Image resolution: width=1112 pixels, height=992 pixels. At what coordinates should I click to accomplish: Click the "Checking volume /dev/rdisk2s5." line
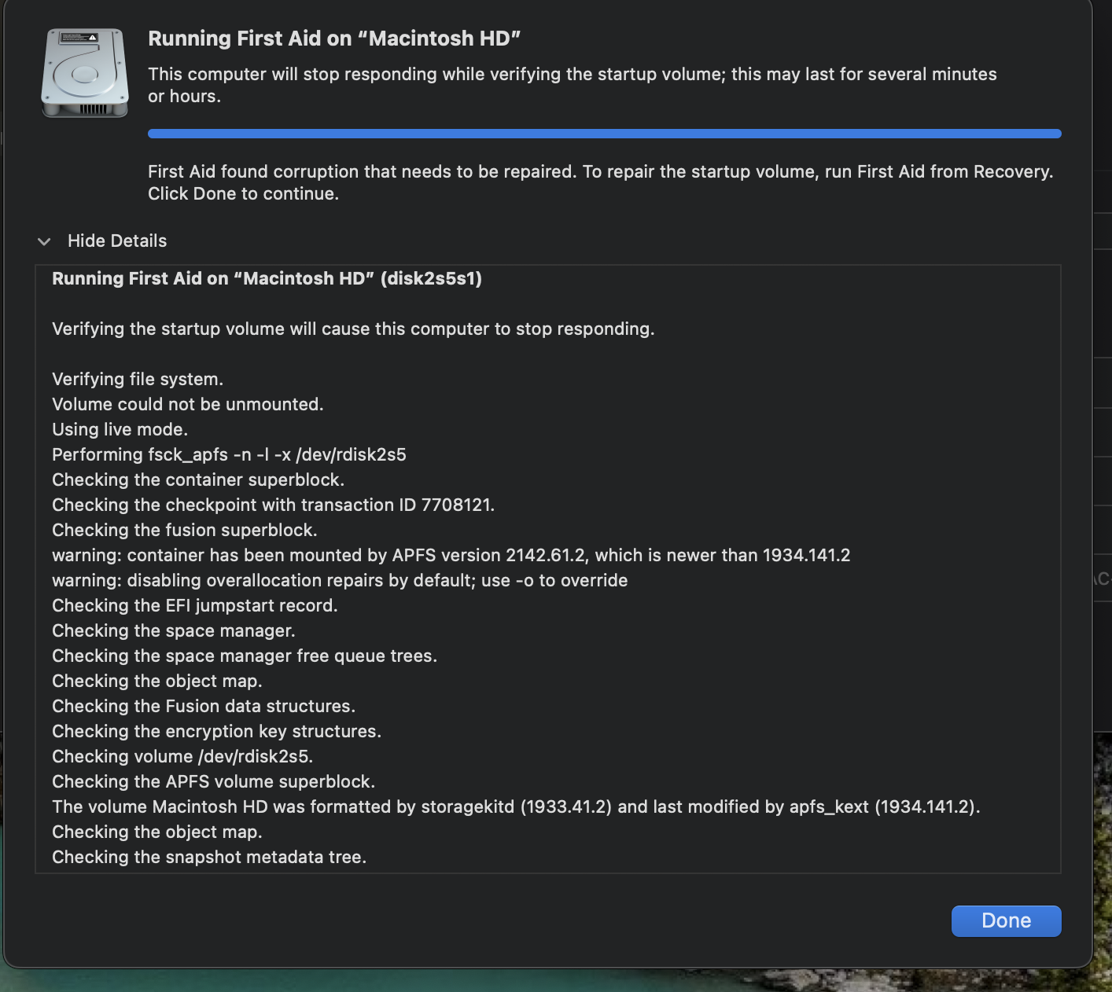182,756
